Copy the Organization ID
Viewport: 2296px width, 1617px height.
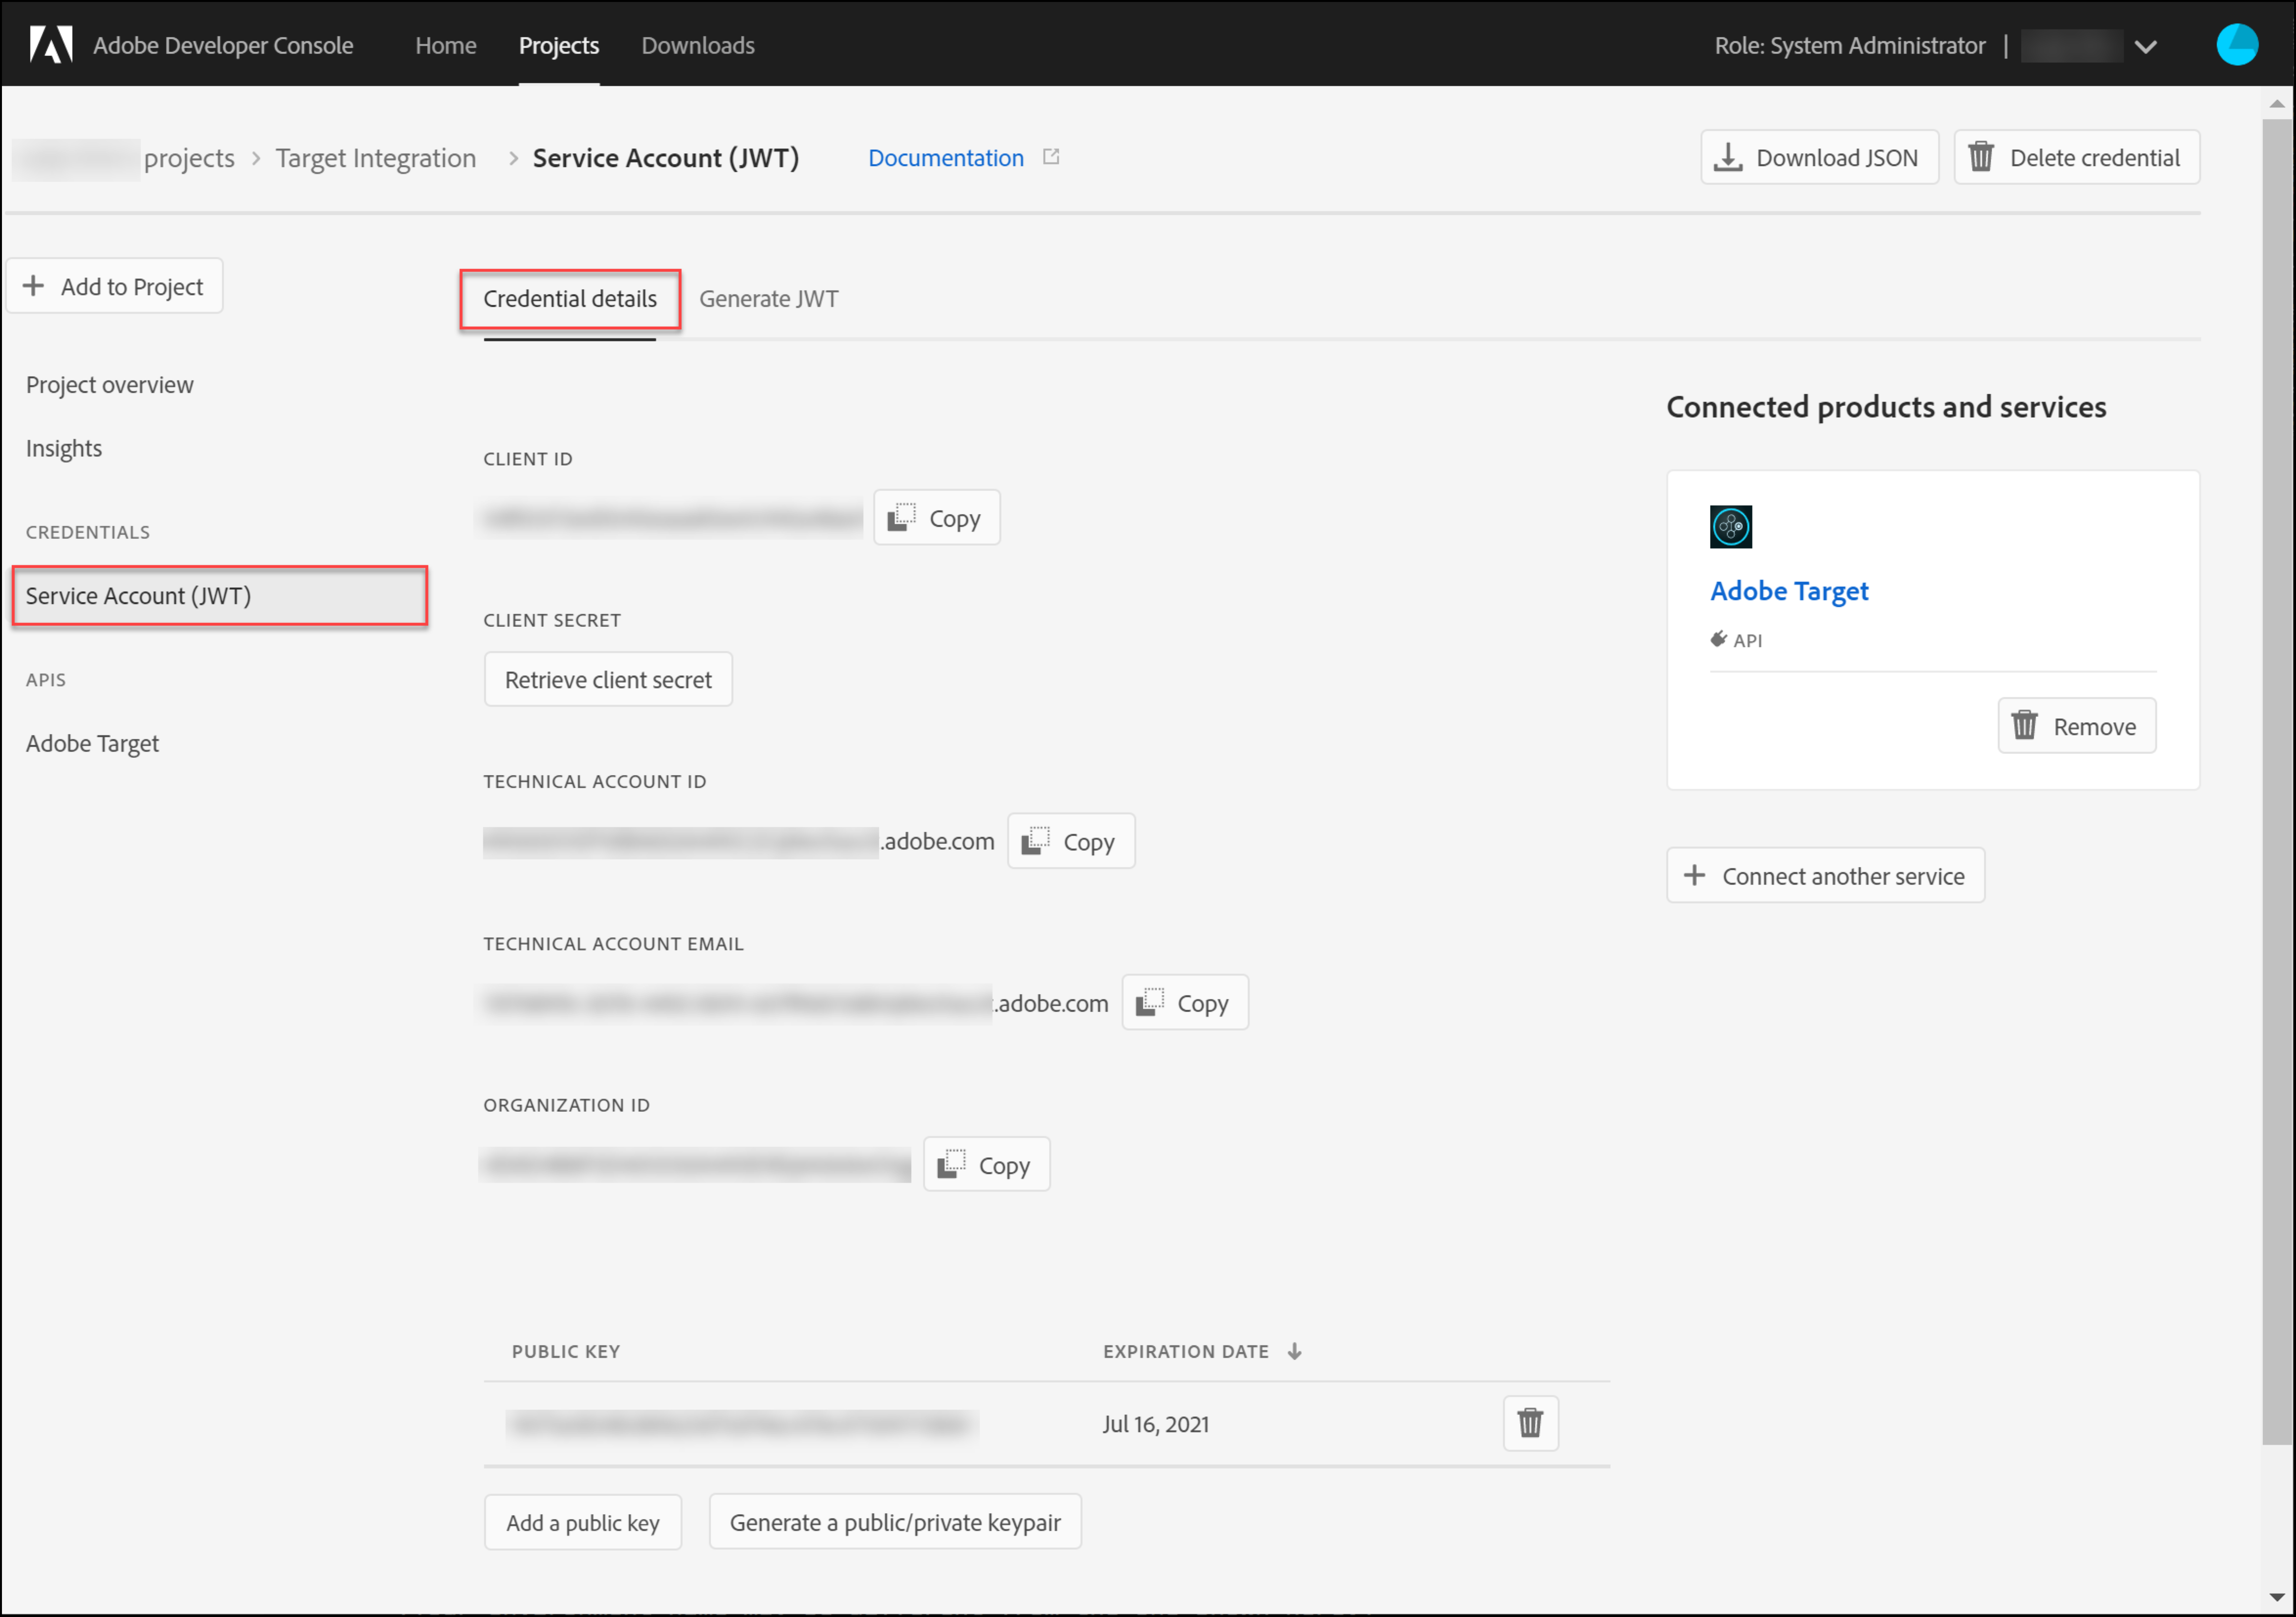(986, 1165)
